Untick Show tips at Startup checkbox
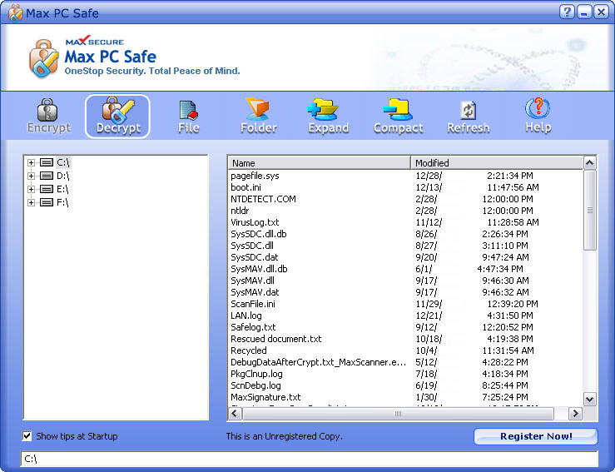615x472 pixels. click(x=27, y=436)
